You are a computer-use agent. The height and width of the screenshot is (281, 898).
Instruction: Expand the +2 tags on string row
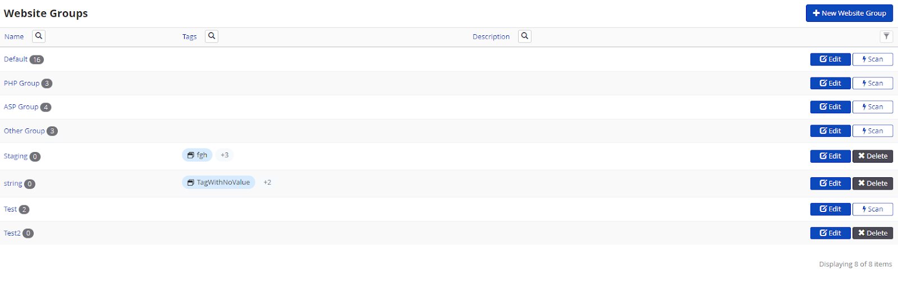click(267, 182)
